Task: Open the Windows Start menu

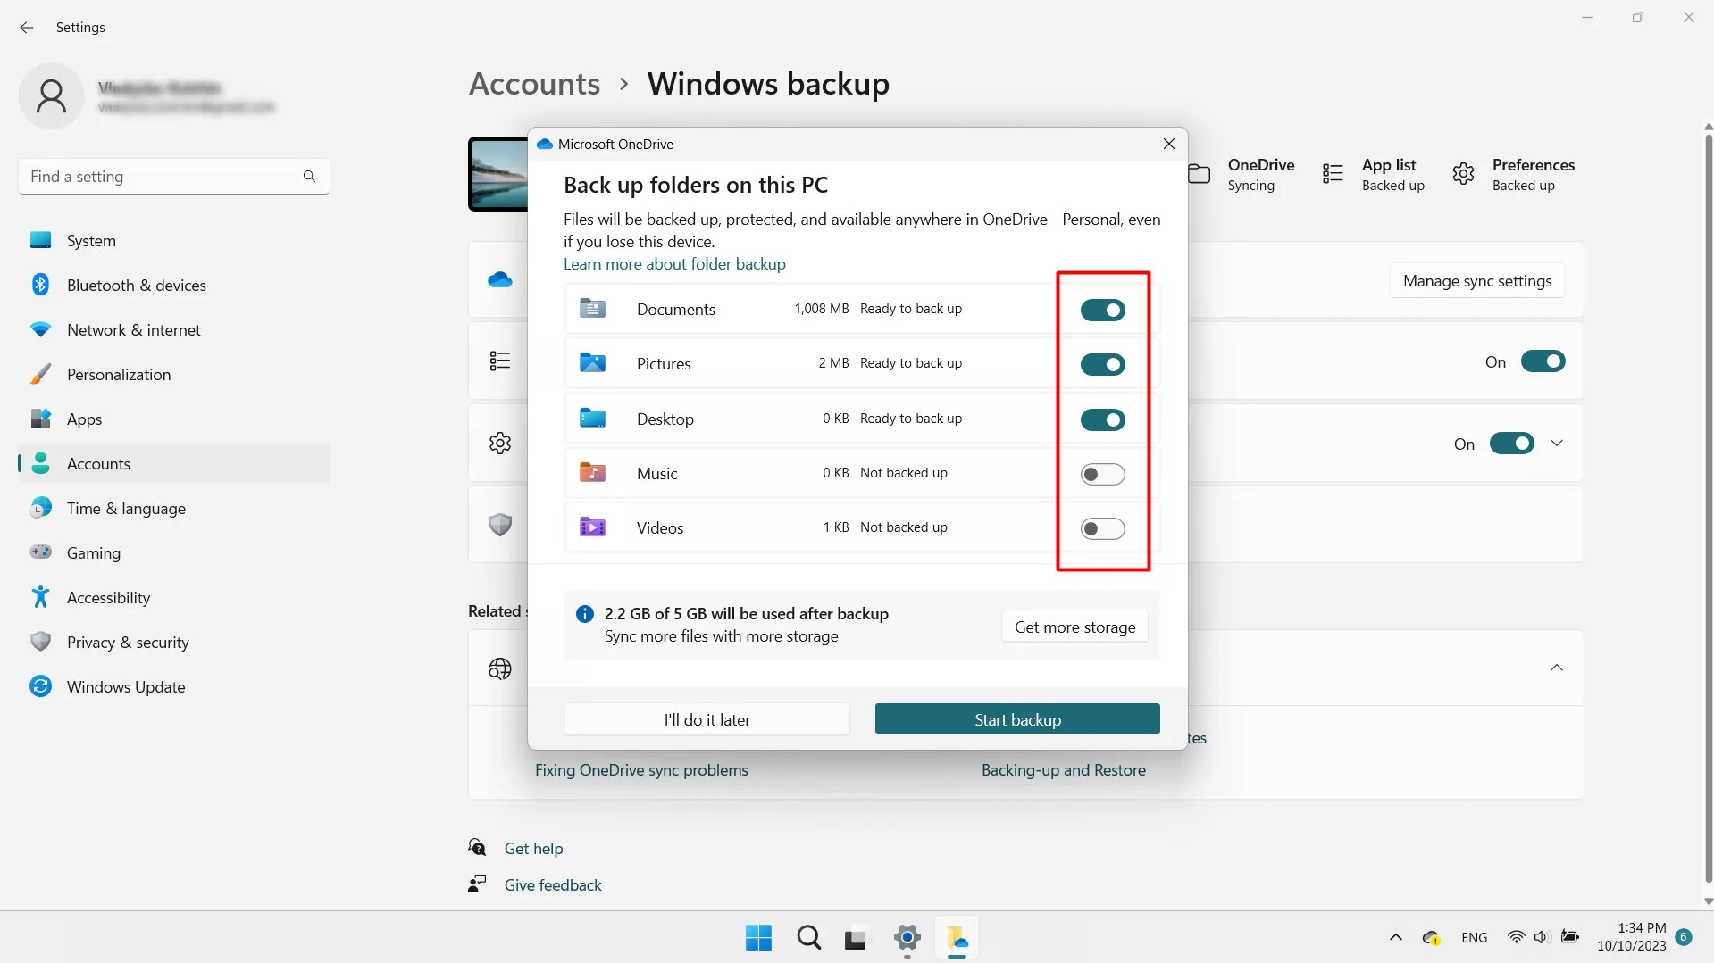Action: coord(758,938)
